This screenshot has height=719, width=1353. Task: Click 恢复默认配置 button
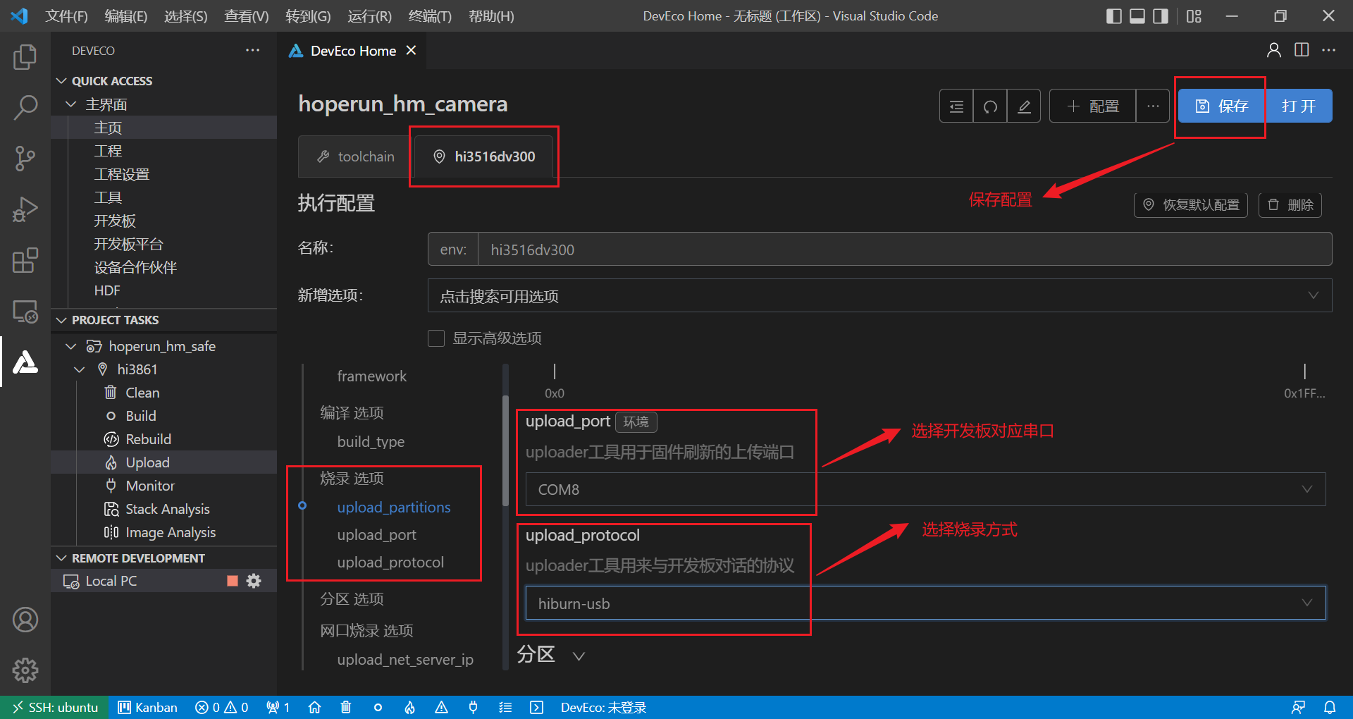[x=1191, y=205]
